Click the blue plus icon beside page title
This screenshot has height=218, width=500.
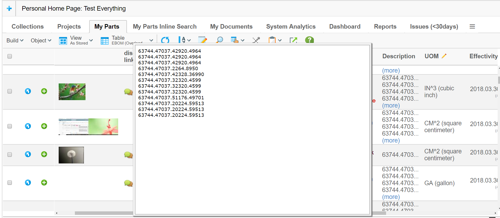(9, 8)
